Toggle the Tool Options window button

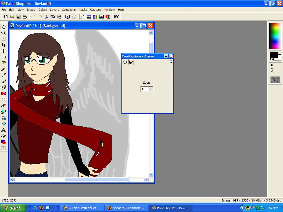click(89, 17)
